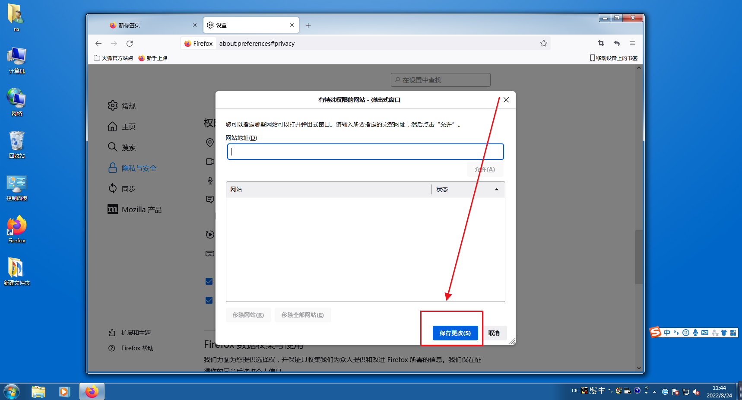Screen dimensions: 742x400
Task: Click the screenshot crop toolbar icon
Action: click(601, 43)
